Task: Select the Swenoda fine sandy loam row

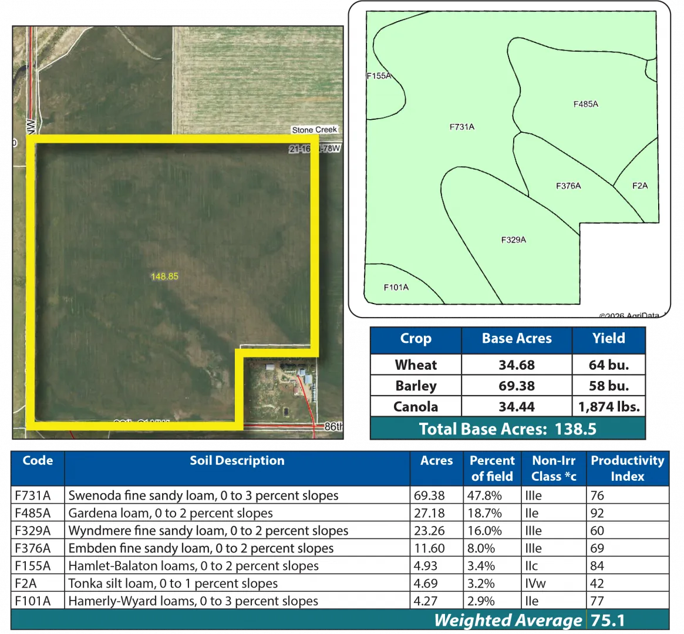Action: (203, 495)
